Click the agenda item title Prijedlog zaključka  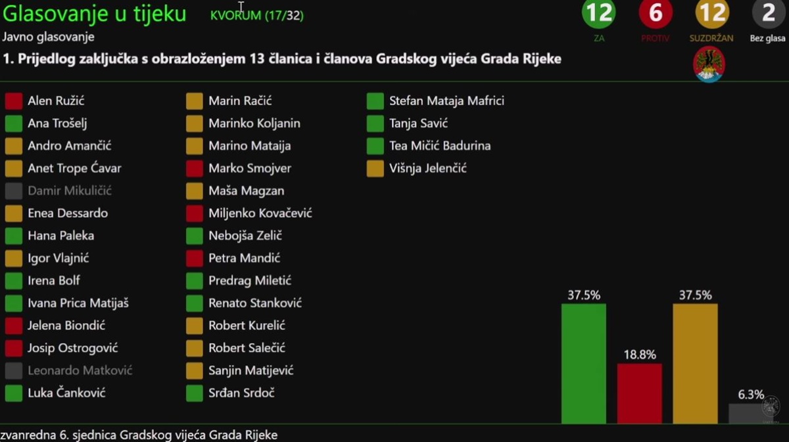(x=283, y=59)
